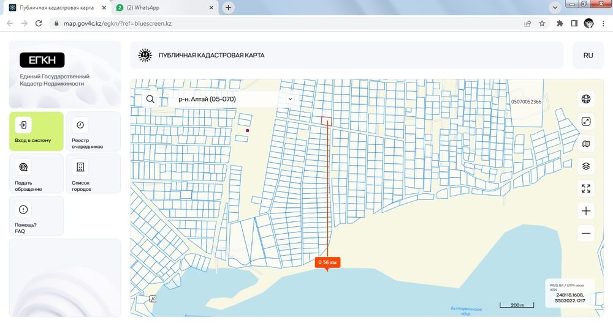Toggle the browser side panel icon
613x326 pixels.
(x=574, y=23)
